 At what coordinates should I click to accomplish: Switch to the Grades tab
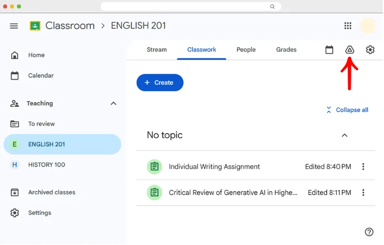(286, 50)
